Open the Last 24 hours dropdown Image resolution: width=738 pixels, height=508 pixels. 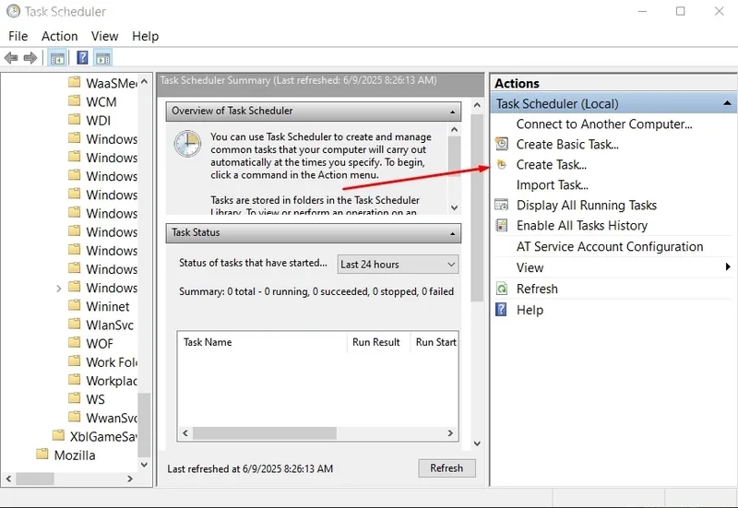398,265
